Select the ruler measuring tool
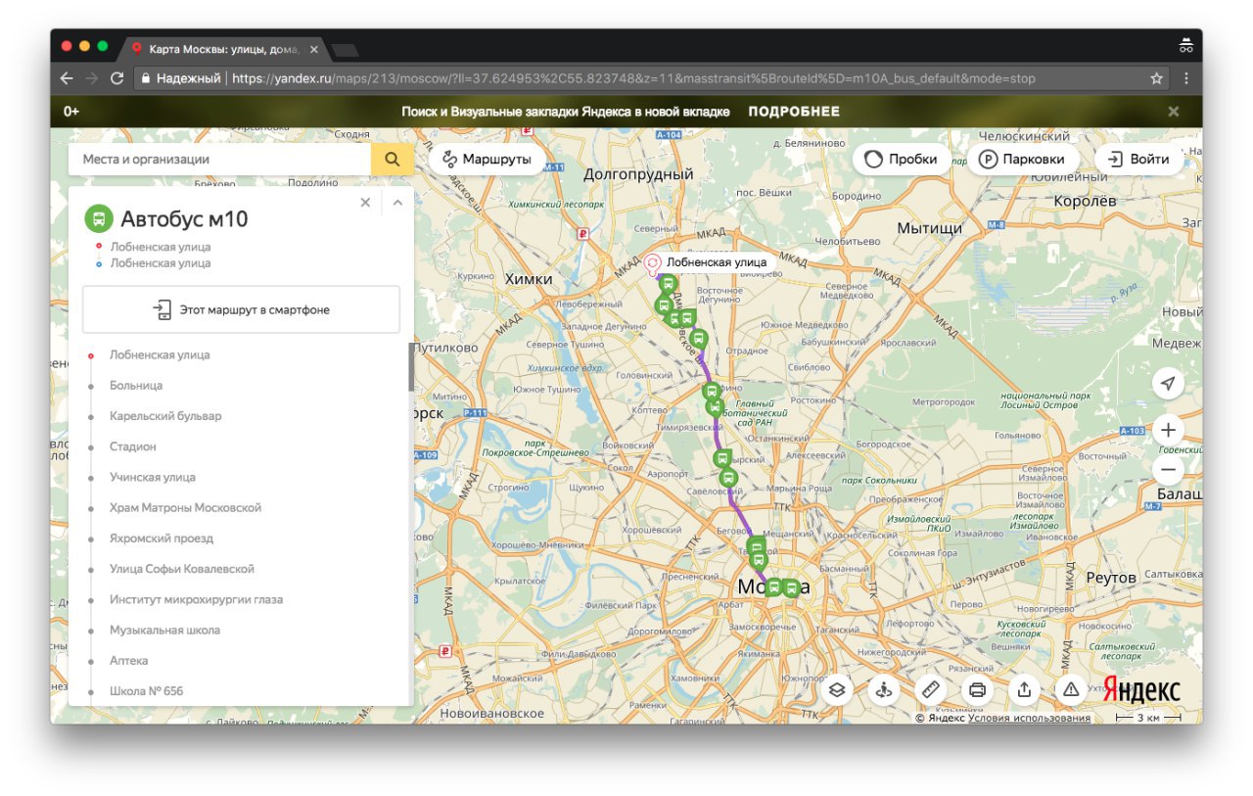The height and width of the screenshot is (796, 1253). (930, 689)
